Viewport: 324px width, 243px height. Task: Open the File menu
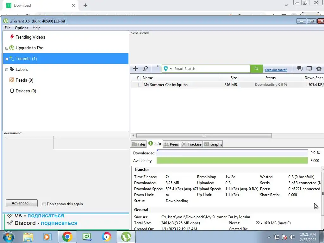pyautogui.click(x=8, y=28)
